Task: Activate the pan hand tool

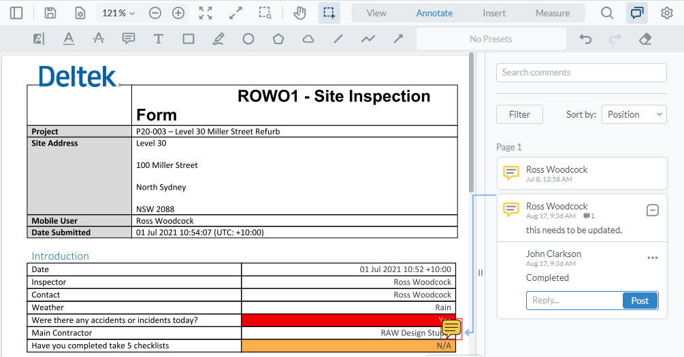Action: (299, 13)
